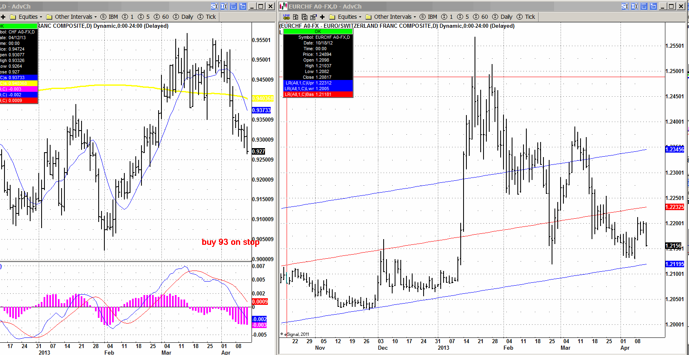689x355 pixels.
Task: Click the LINK icon in EURCHF toolbar
Action: [x=287, y=17]
